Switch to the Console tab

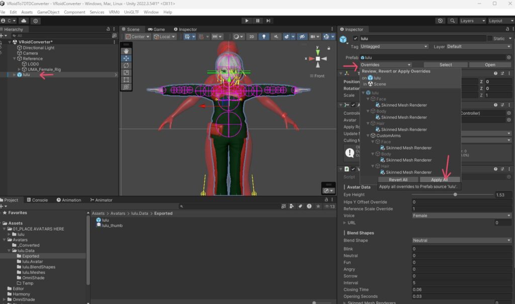(36, 200)
